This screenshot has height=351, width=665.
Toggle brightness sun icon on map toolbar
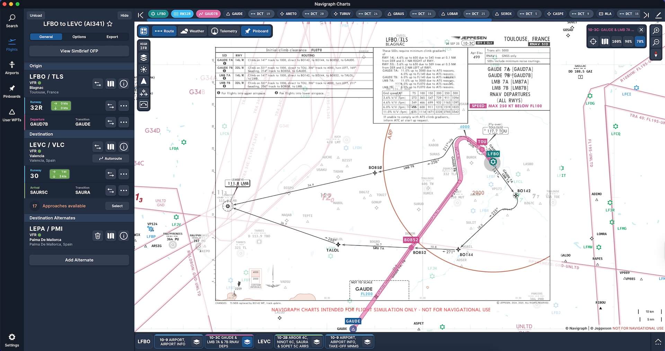click(144, 70)
